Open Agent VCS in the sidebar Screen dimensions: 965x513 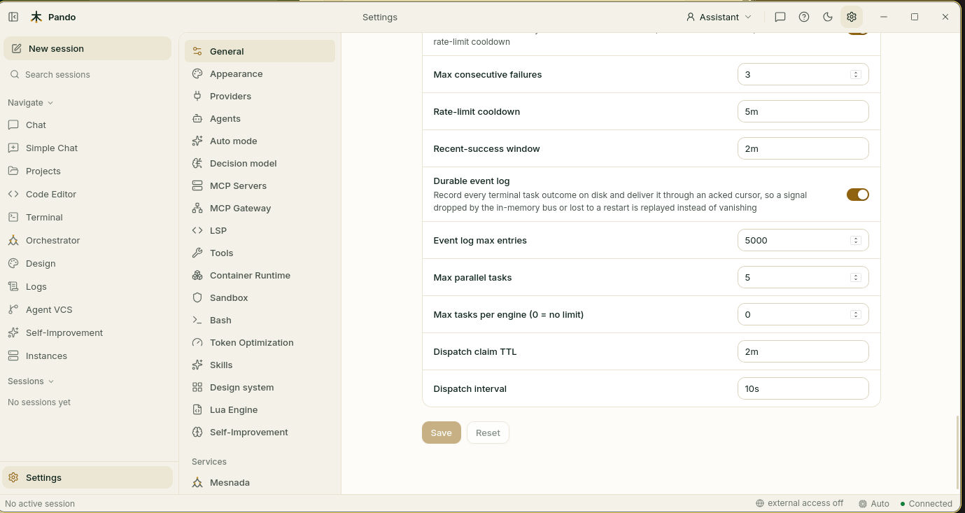[87, 309]
